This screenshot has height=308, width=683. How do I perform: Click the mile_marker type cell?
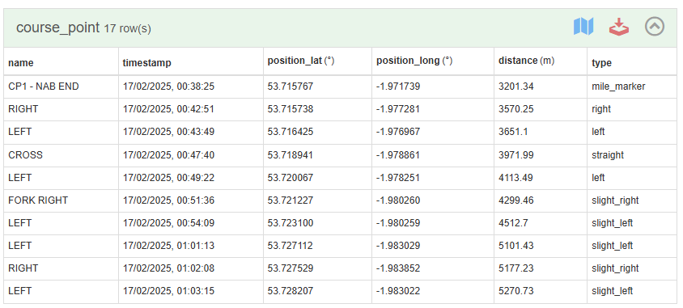pyautogui.click(x=631, y=86)
